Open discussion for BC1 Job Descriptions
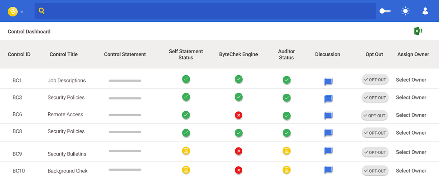Screen dimensions: 439x179 coord(328,82)
